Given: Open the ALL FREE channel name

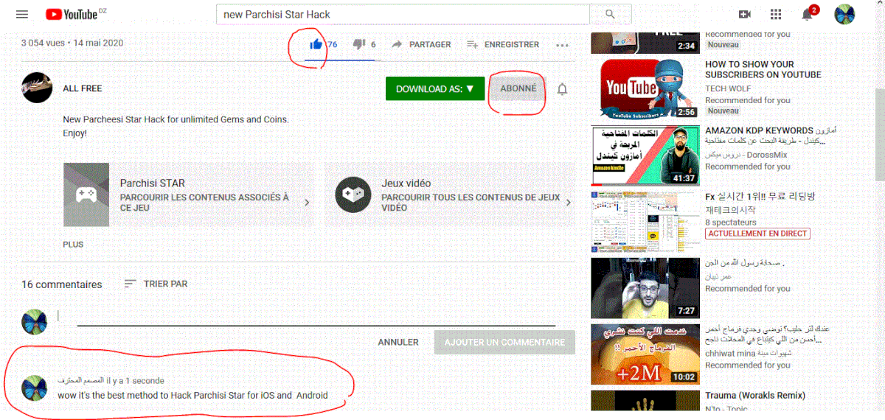Looking at the screenshot, I should pyautogui.click(x=83, y=88).
